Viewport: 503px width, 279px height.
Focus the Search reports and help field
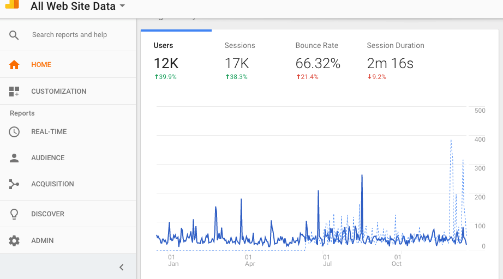tap(69, 34)
